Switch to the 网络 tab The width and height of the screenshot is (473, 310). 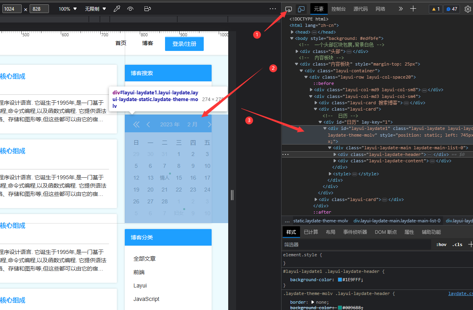point(380,9)
